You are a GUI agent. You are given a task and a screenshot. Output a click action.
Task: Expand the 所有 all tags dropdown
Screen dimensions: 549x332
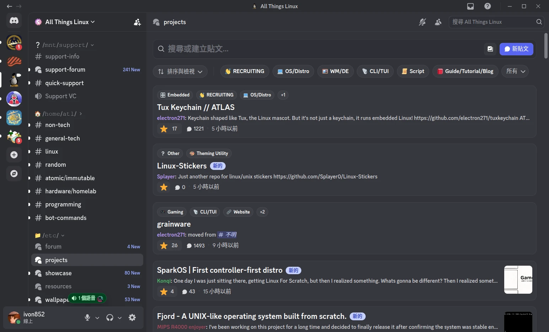coord(515,71)
